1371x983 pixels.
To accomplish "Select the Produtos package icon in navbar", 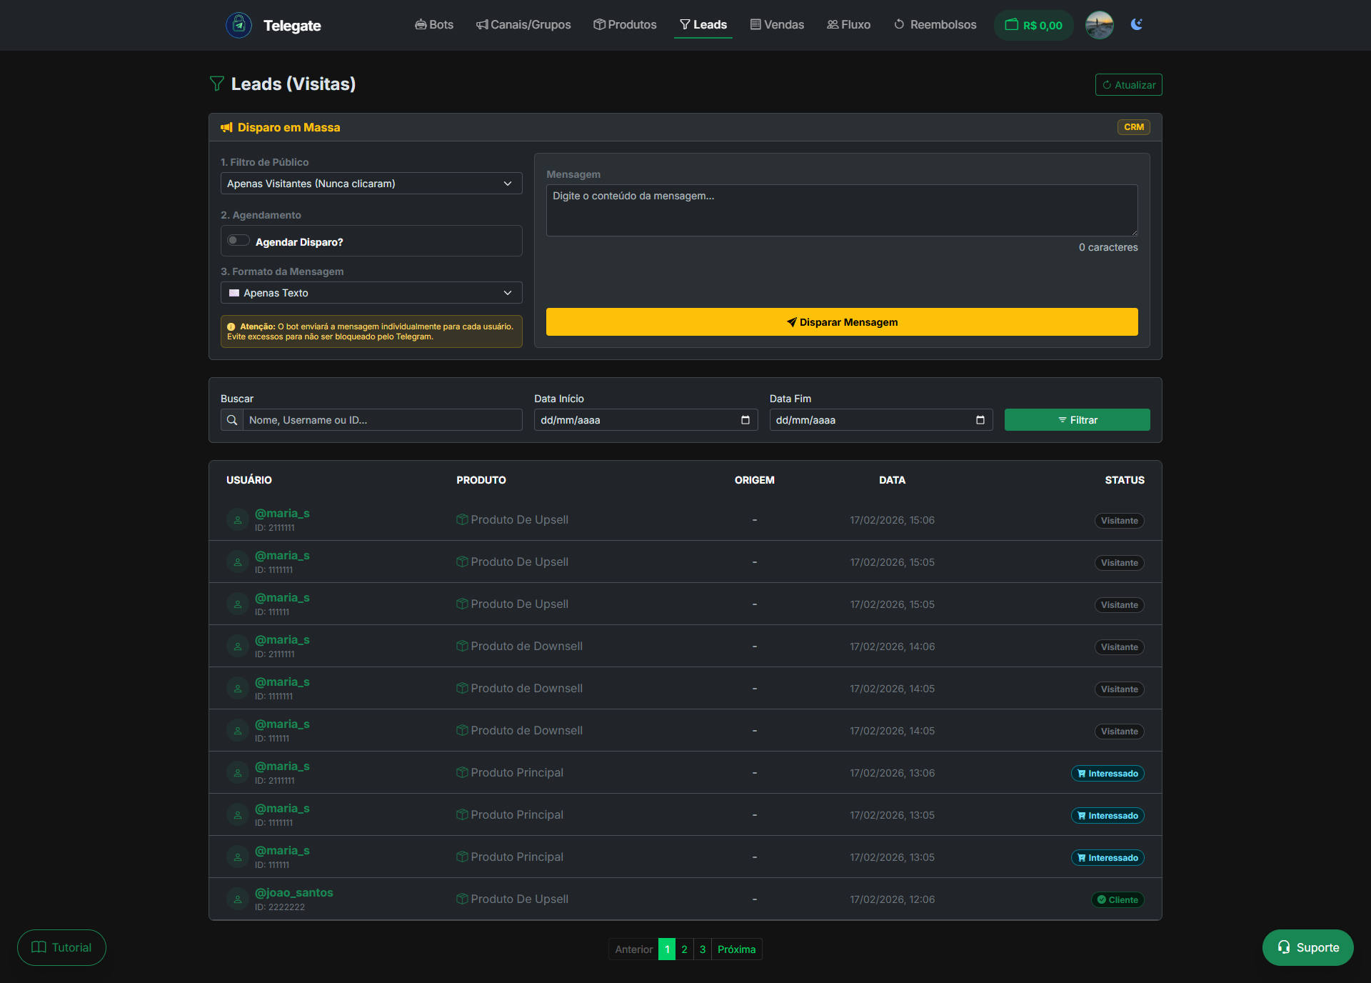I will [599, 24].
